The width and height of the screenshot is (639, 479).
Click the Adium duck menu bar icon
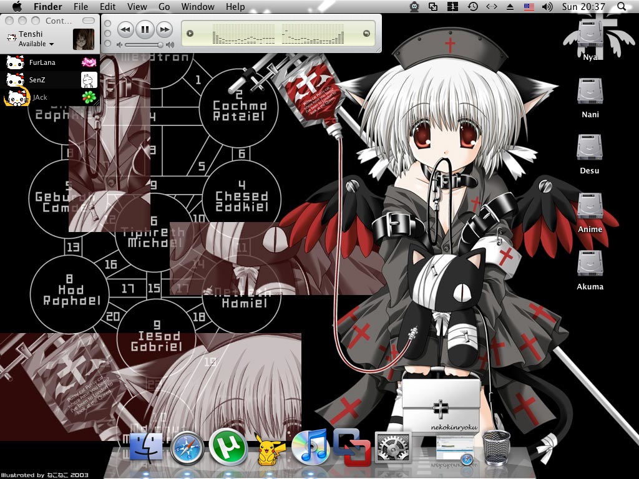point(414,6)
